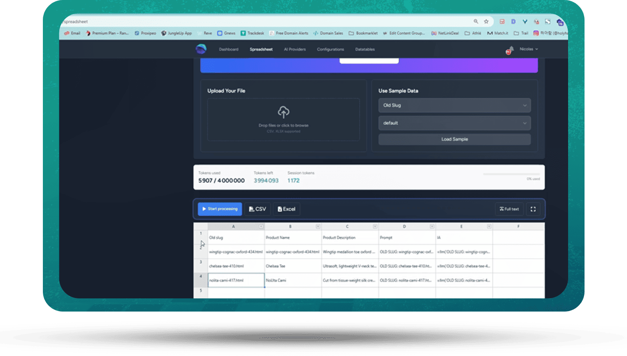627x356 pixels.
Task: Click the token usage progress bar
Action: point(511,174)
